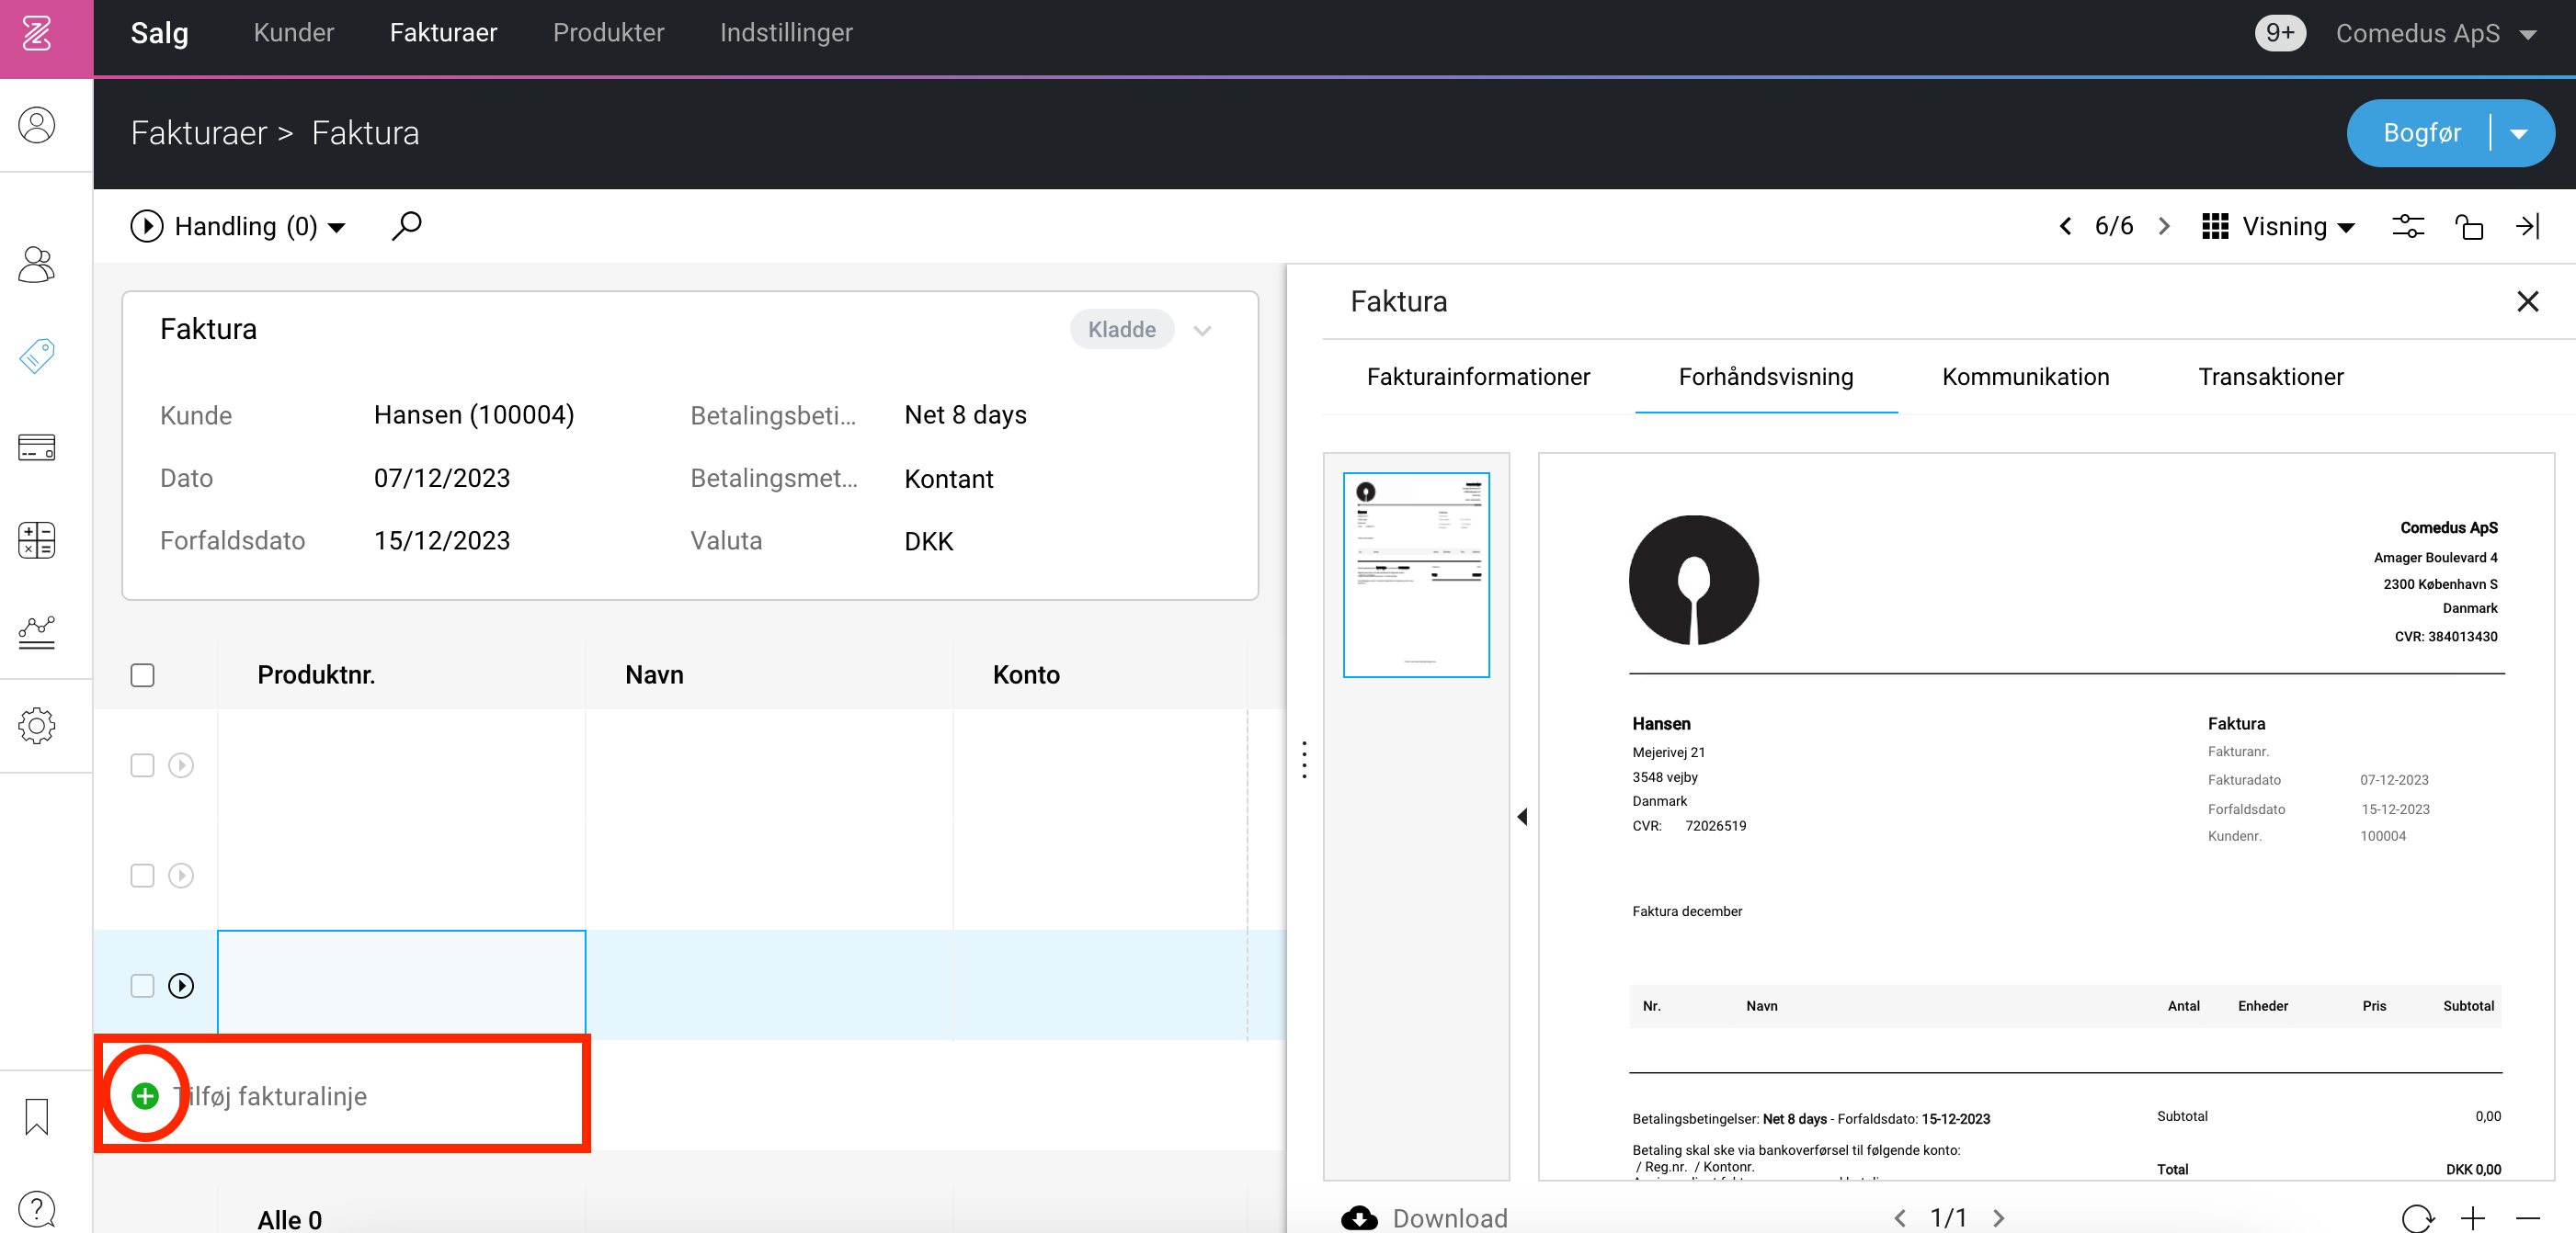
Task: Click the search magnifier icon in toolbar
Action: 406,226
